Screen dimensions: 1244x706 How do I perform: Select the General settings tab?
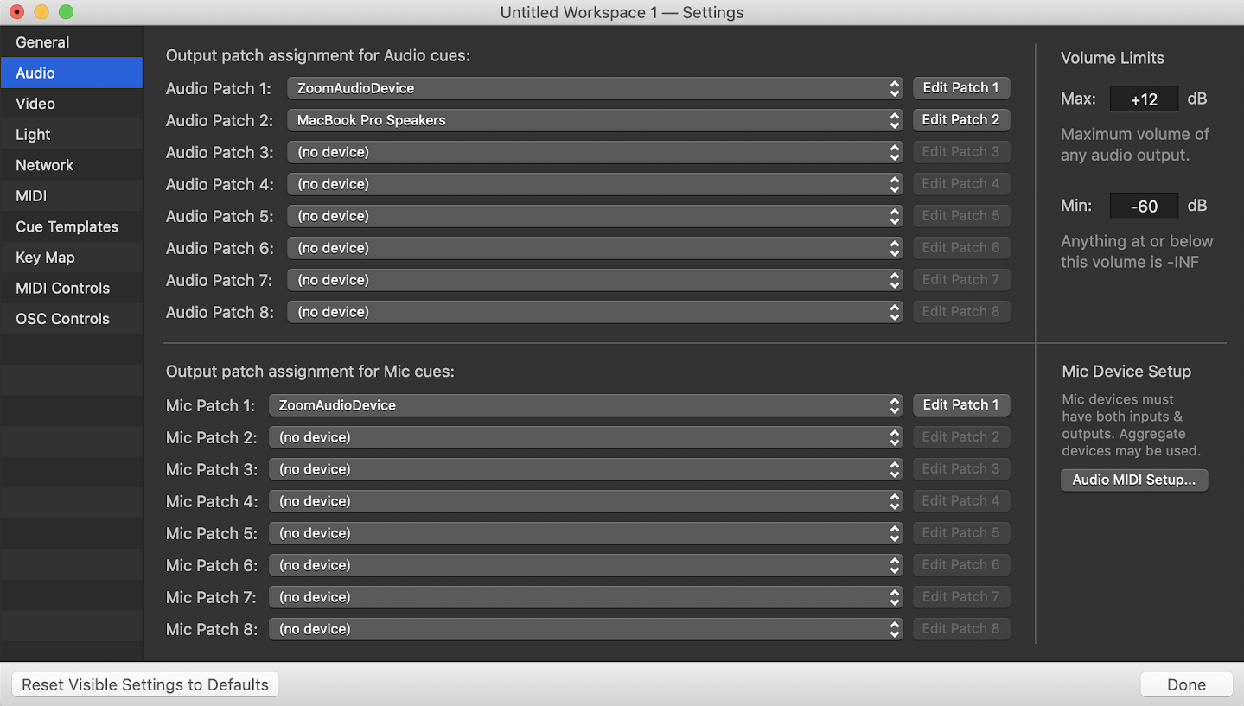click(x=42, y=42)
